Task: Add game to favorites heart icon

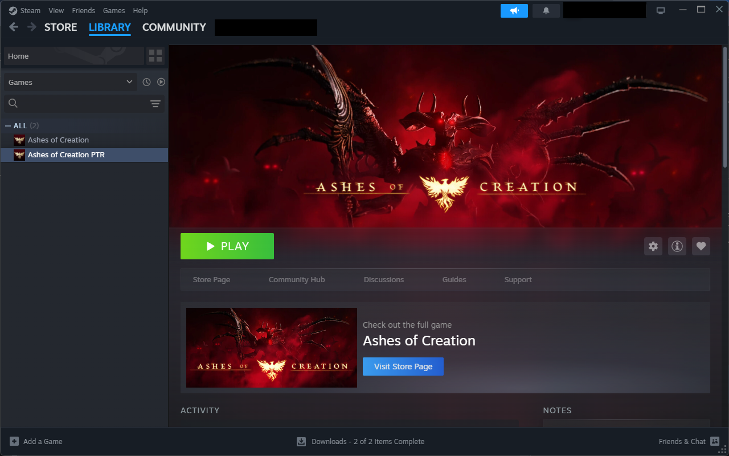Action: (x=701, y=246)
